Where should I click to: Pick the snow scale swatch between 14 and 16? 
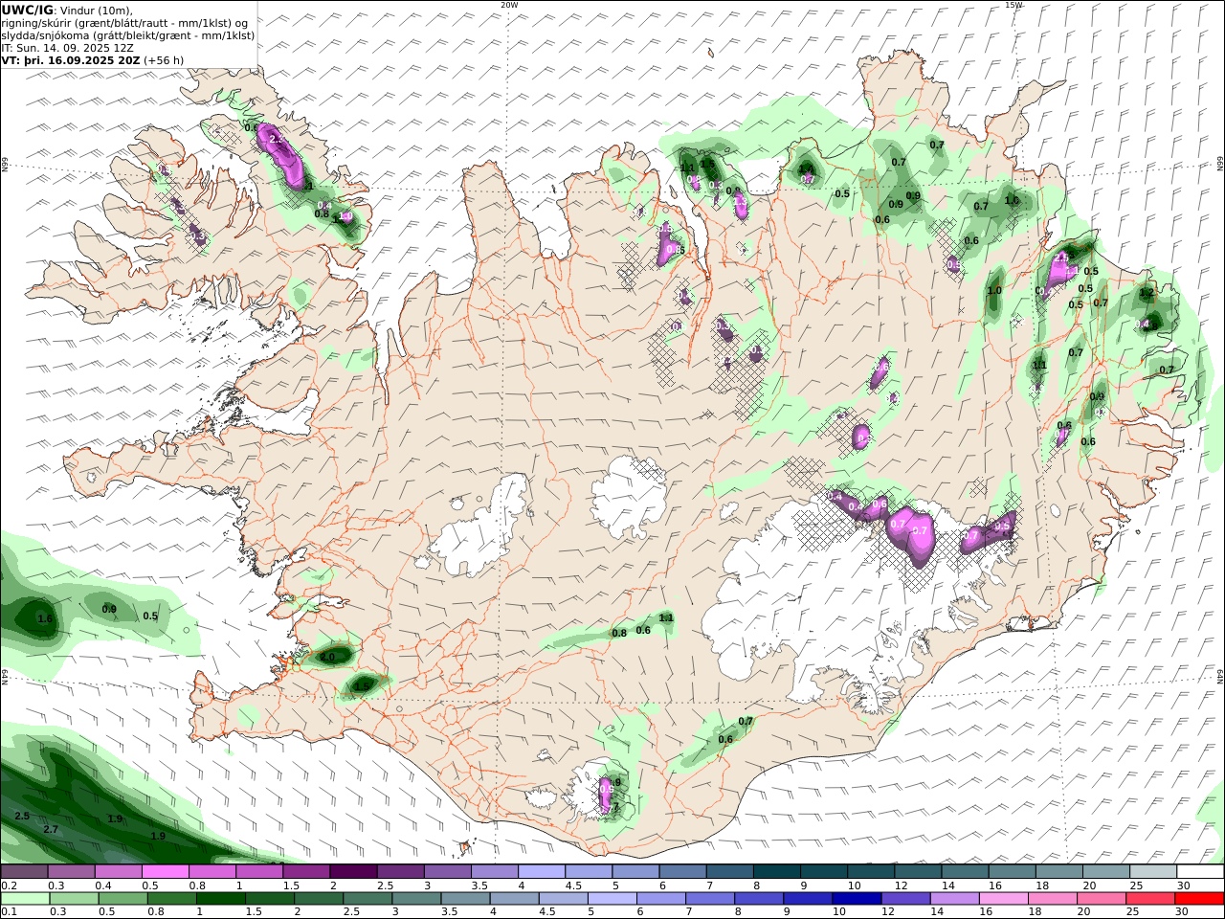[963, 872]
